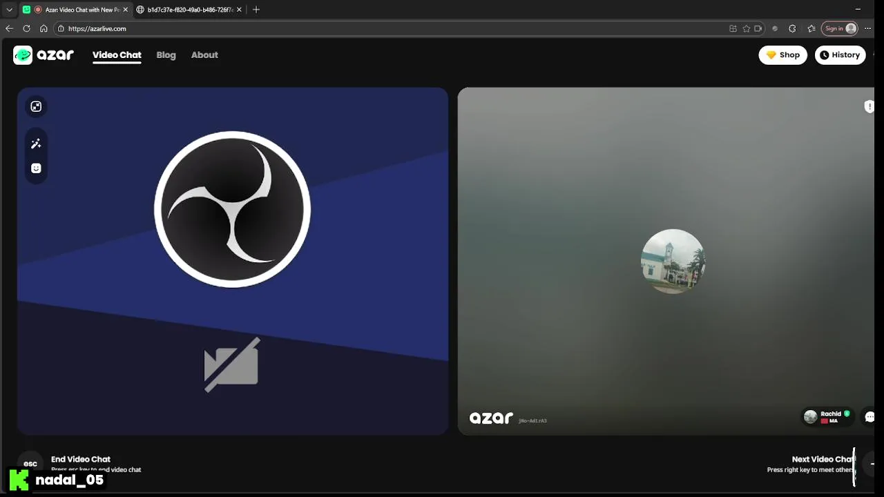Open the browser settings ellipsis menu

867,28
